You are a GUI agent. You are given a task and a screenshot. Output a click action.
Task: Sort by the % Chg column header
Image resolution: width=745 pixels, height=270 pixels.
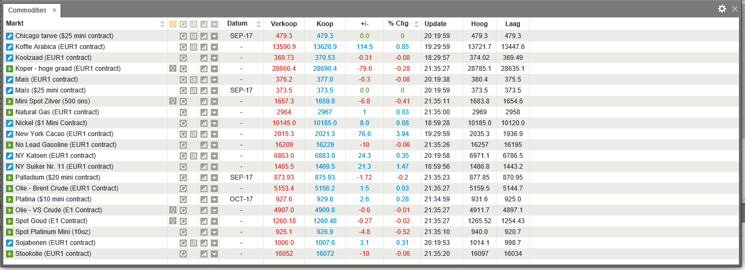click(398, 24)
